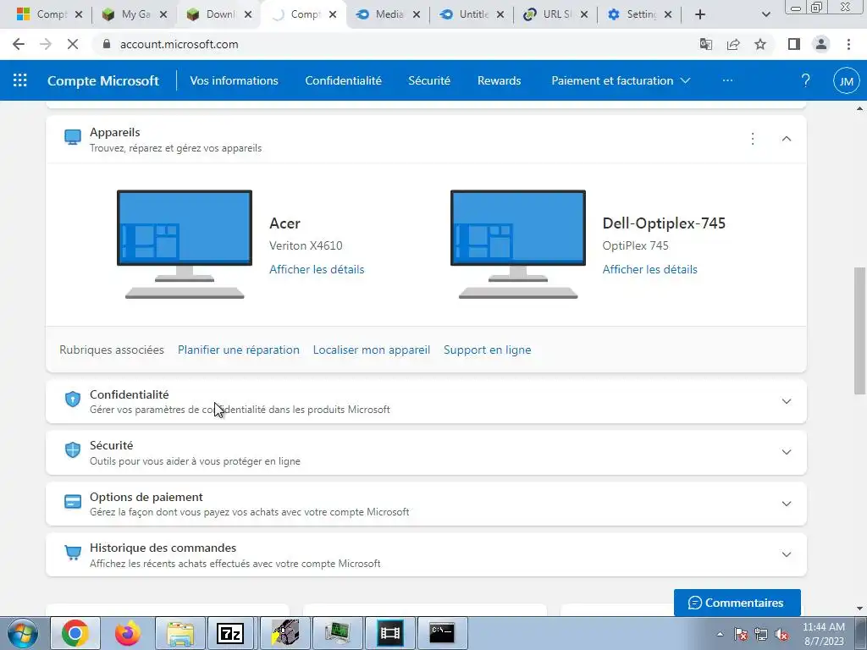Open the file explorer taskbar icon
The height and width of the screenshot is (650, 867).
180,633
